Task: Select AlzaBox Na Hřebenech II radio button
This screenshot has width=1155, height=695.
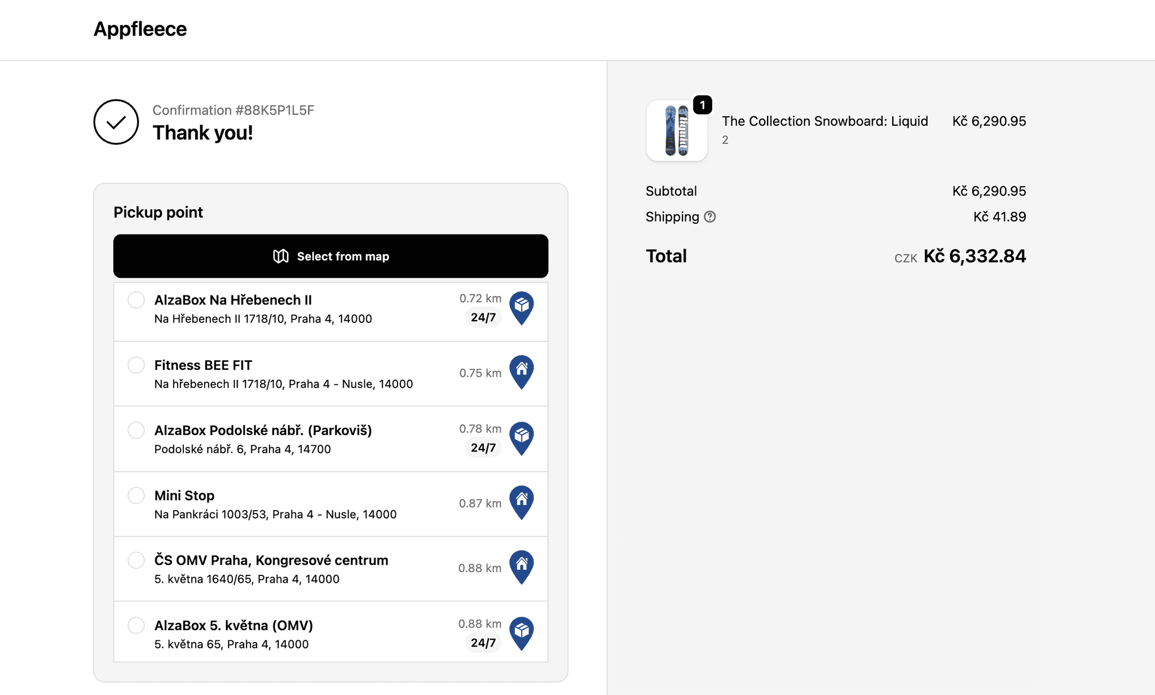Action: [136, 300]
